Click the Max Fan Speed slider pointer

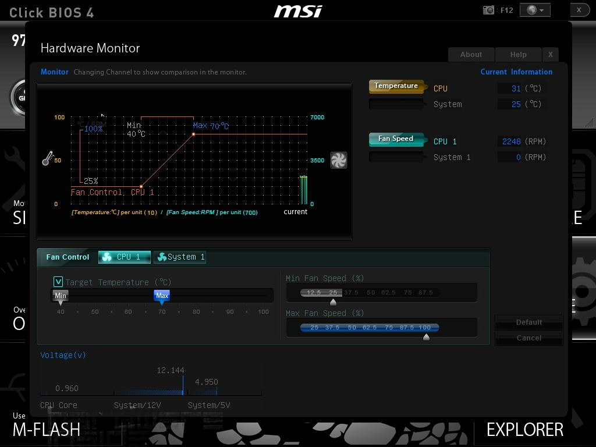(426, 337)
